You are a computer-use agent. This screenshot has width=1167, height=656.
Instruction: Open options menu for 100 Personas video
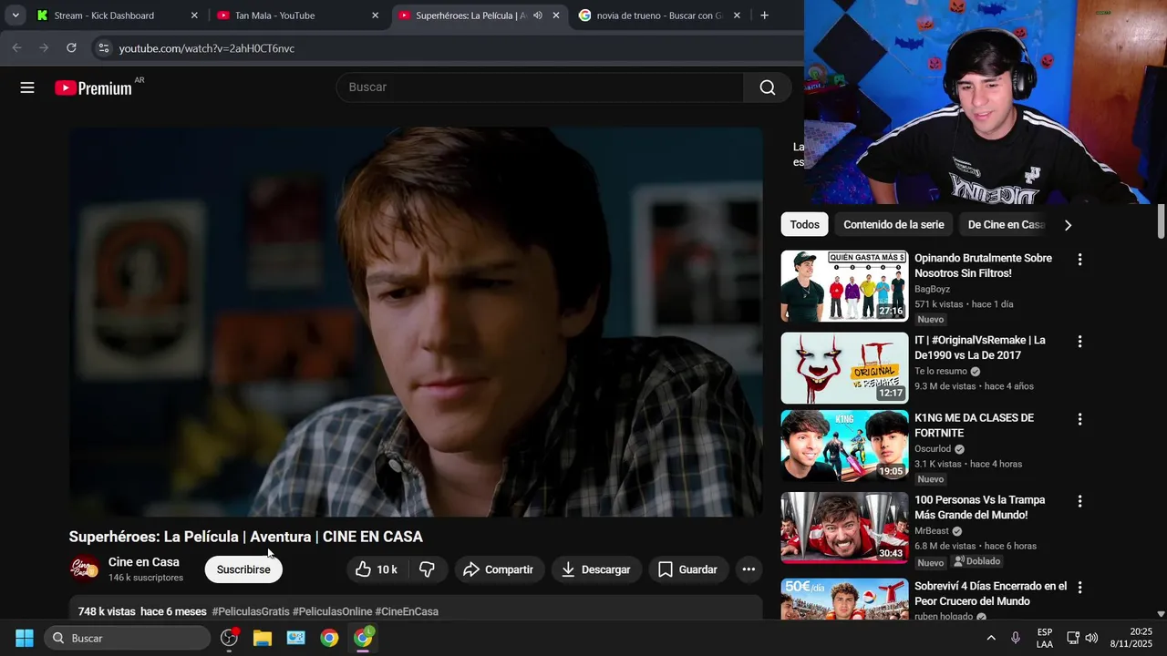pyautogui.click(x=1079, y=501)
